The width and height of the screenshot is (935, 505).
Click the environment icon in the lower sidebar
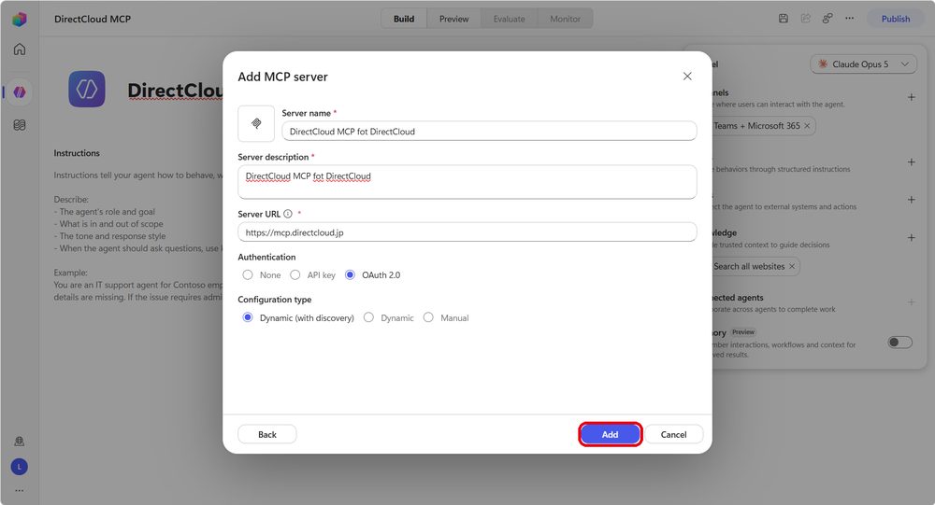19,442
